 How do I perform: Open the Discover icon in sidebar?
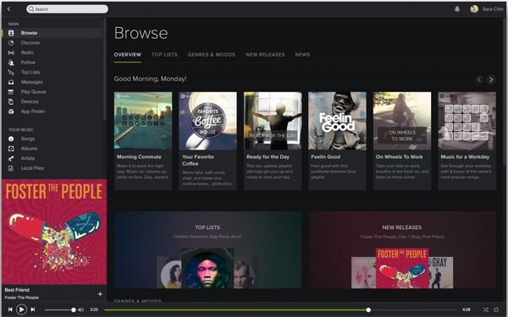[11, 43]
